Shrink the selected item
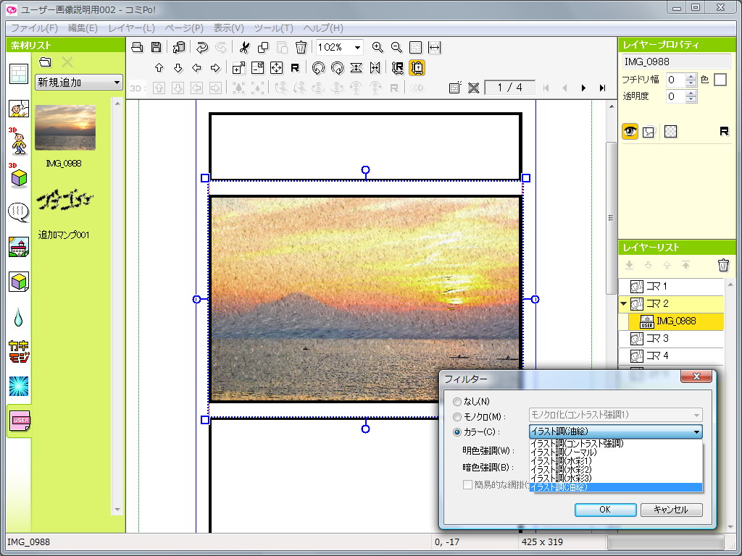742x556 pixels. coord(257,67)
